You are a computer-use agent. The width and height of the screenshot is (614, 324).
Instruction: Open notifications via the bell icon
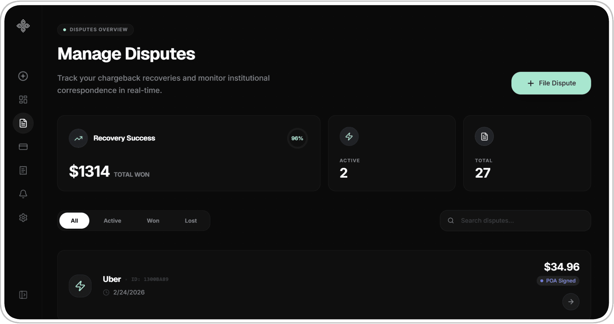23,194
